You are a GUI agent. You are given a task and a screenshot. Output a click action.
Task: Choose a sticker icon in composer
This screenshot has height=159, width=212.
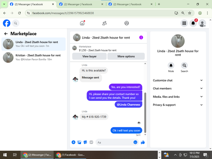tap(85, 142)
